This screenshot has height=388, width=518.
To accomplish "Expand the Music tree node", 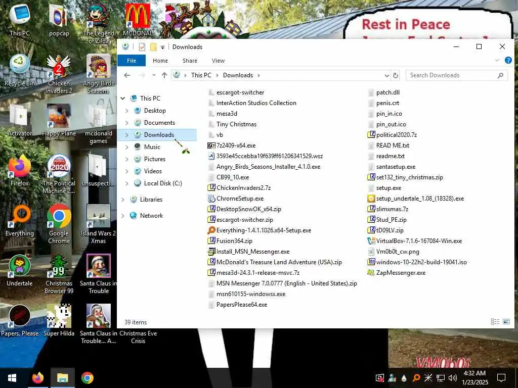I will [x=127, y=147].
